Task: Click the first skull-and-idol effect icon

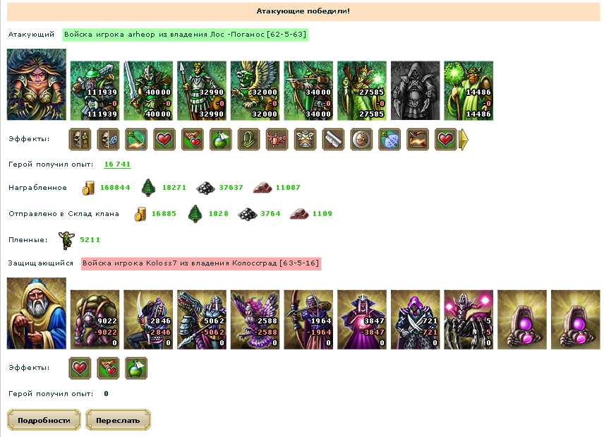Action: (80, 139)
